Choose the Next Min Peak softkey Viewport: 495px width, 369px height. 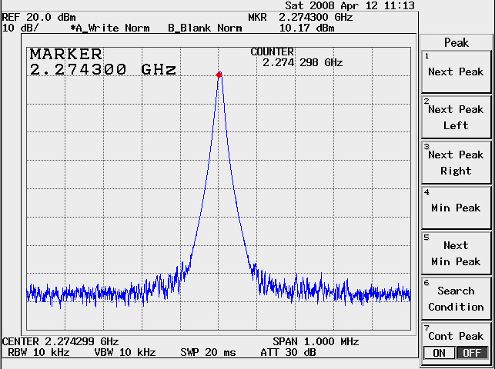[x=456, y=253]
